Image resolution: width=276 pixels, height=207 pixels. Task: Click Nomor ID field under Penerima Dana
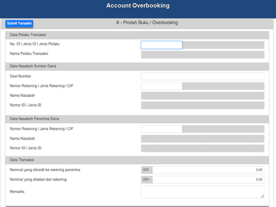coord(202,148)
